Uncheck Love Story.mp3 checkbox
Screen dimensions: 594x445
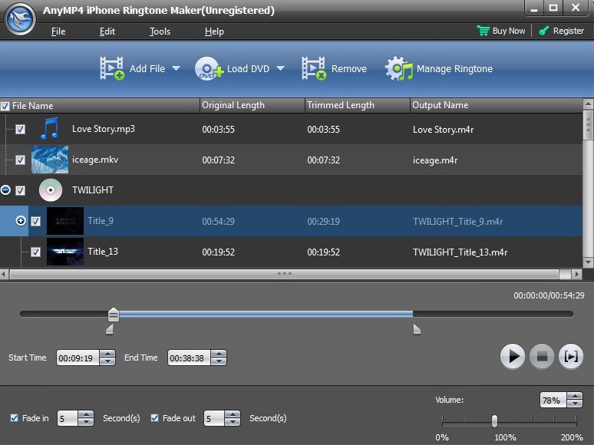(x=21, y=129)
